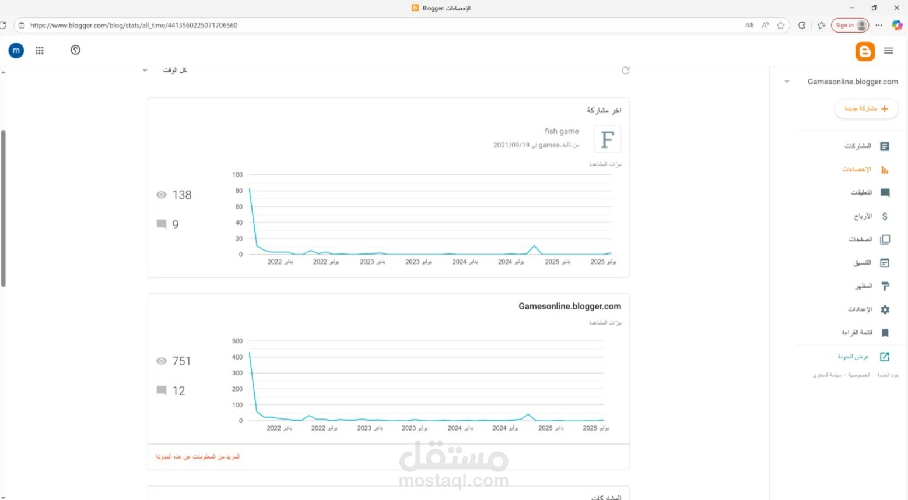This screenshot has height=500, width=908.
Task: Click the 'اخر مشاركة' latest post heading
Action: (x=604, y=111)
